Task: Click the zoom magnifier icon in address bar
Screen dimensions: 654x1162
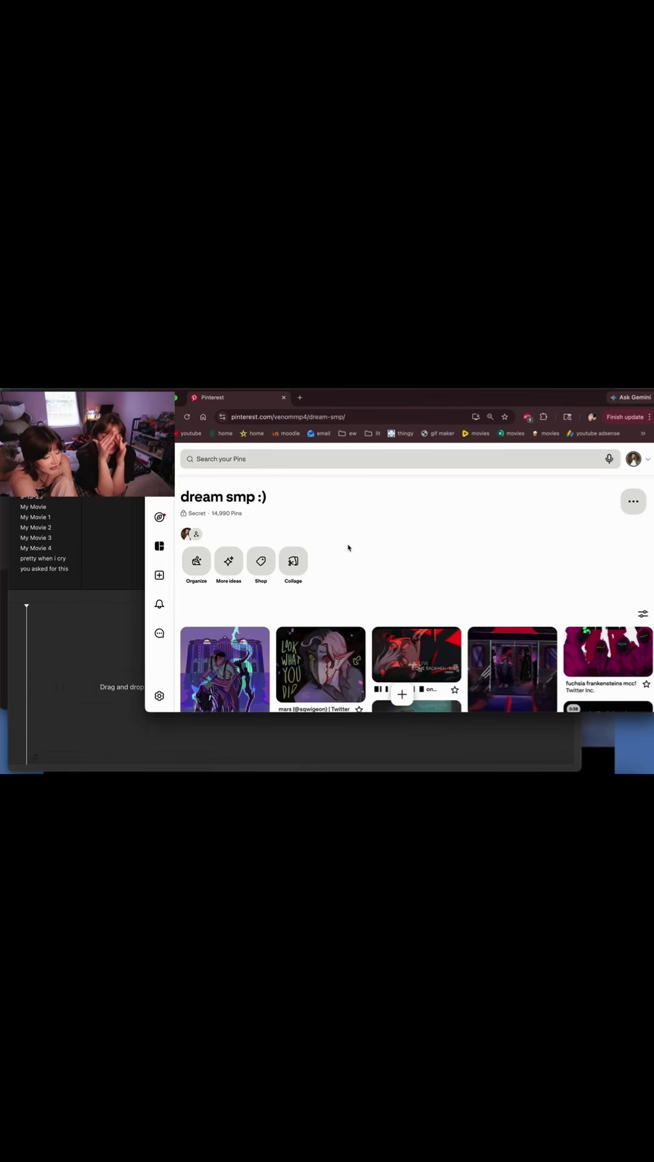Action: 490,417
